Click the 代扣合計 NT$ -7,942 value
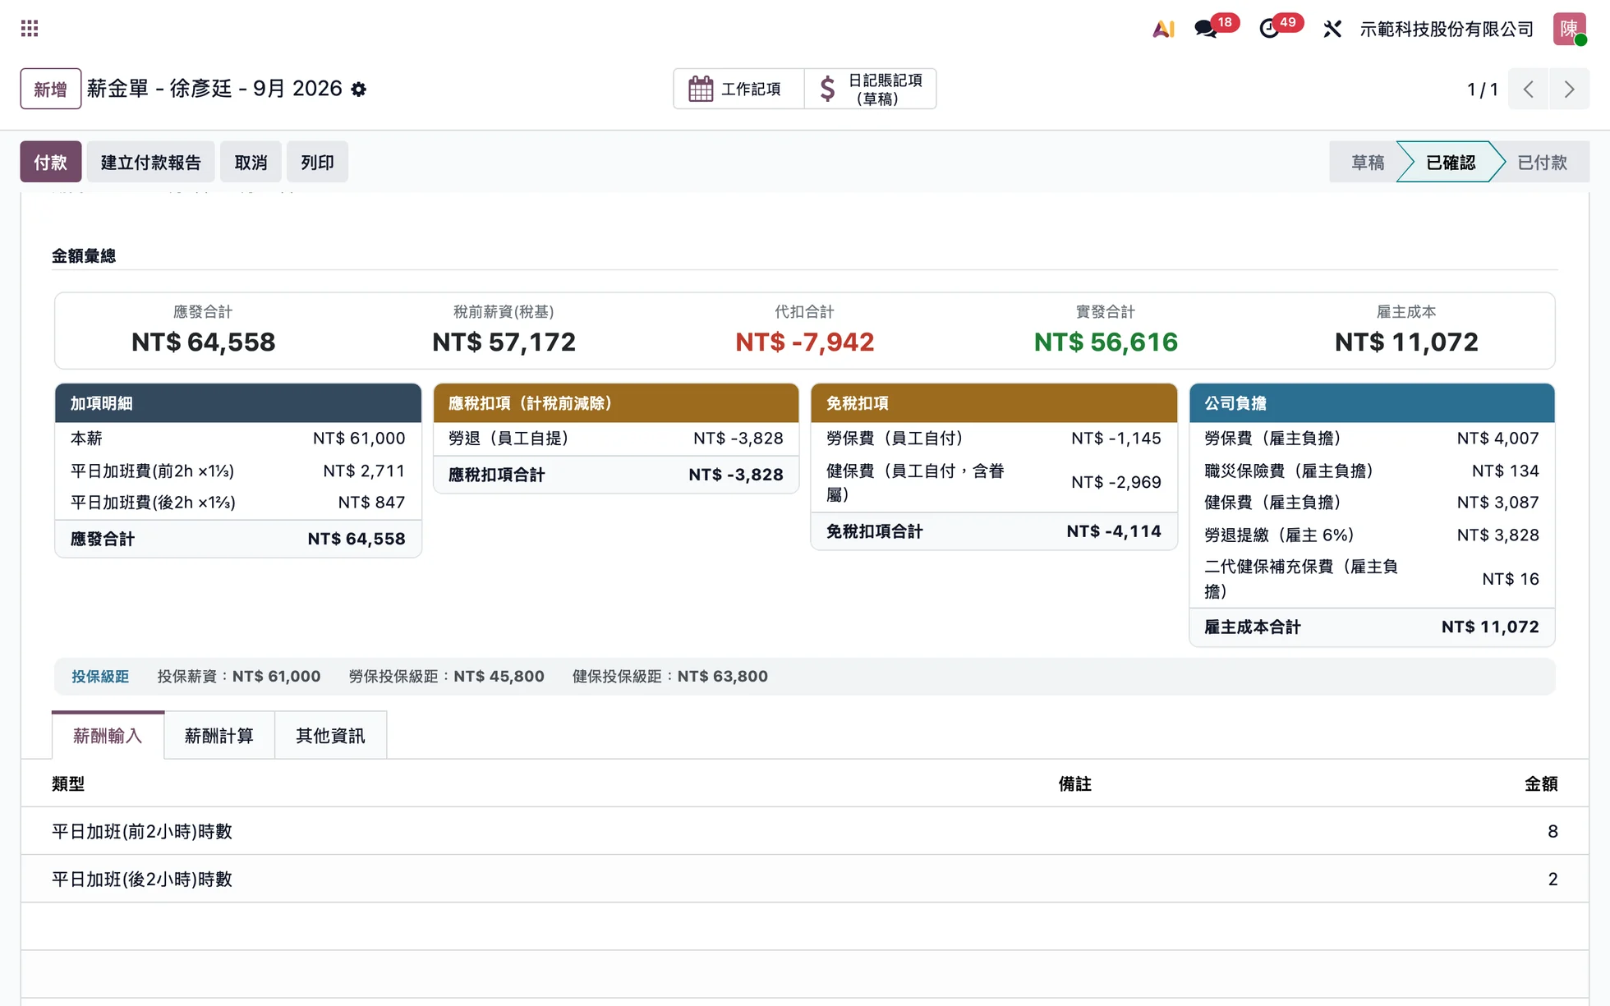The height and width of the screenshot is (1006, 1610). (x=804, y=342)
